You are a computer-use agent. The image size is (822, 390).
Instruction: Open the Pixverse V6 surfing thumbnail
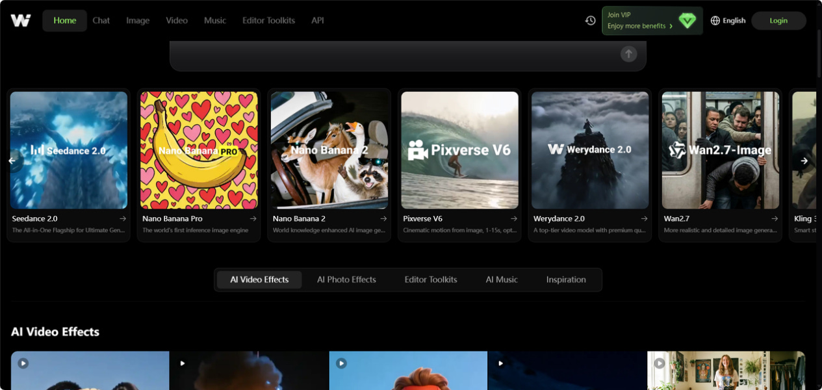click(x=460, y=150)
